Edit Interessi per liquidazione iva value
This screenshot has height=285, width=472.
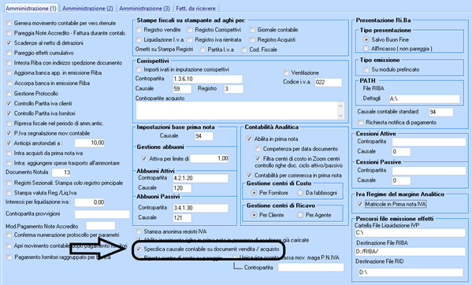tap(90, 202)
